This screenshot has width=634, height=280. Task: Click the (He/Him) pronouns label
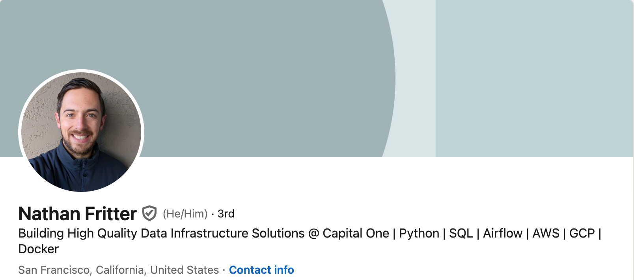(185, 214)
